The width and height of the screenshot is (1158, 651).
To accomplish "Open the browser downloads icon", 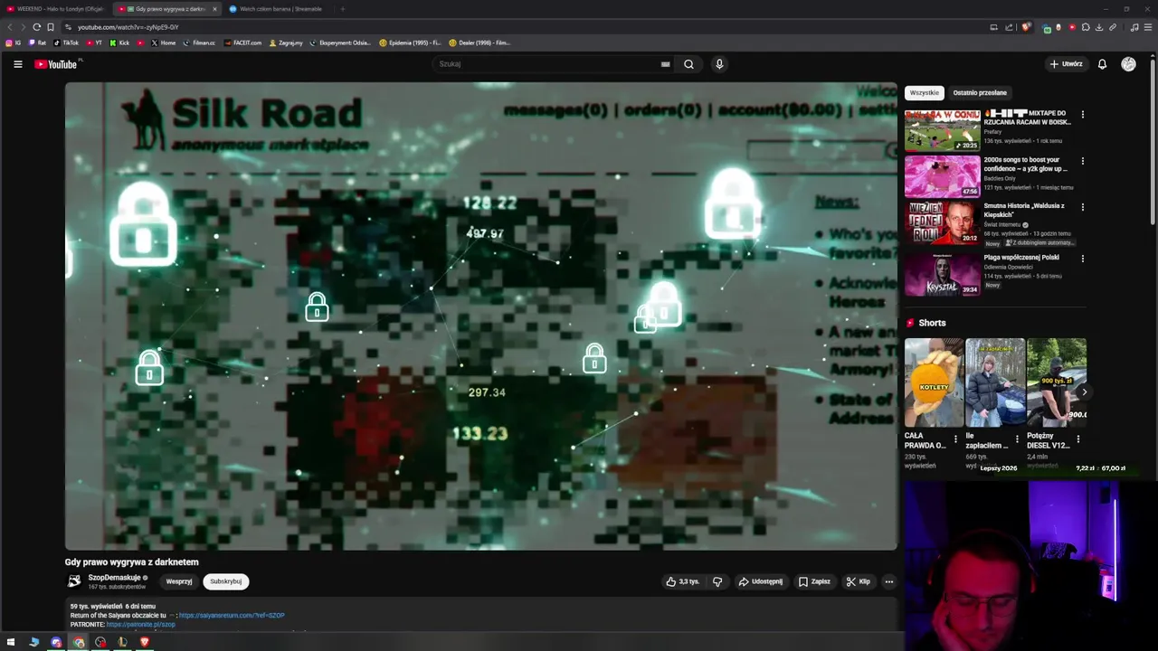I will pyautogui.click(x=1099, y=27).
